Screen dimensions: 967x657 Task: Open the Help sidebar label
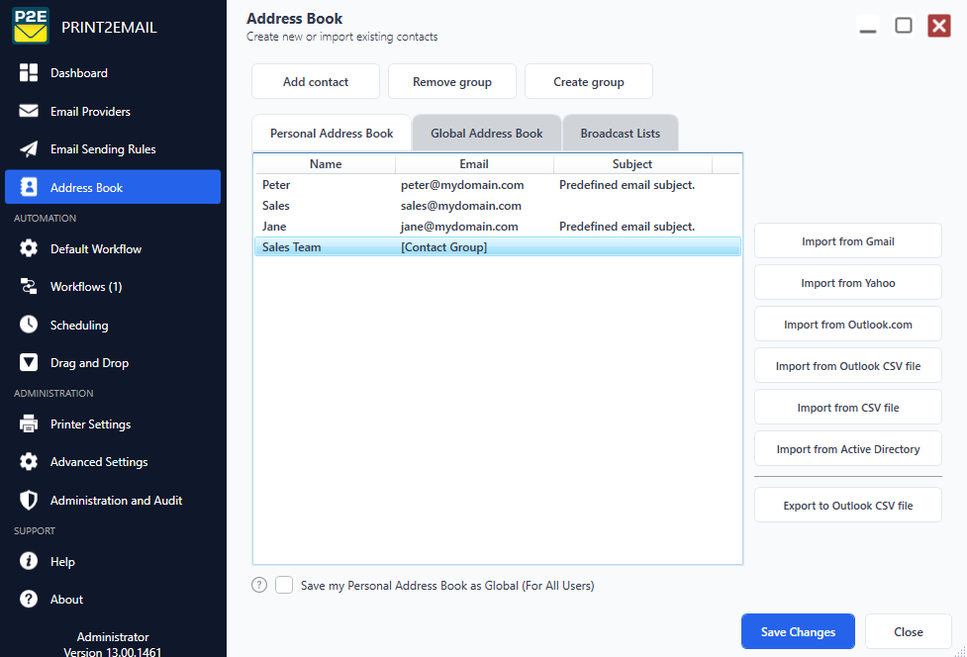point(62,561)
